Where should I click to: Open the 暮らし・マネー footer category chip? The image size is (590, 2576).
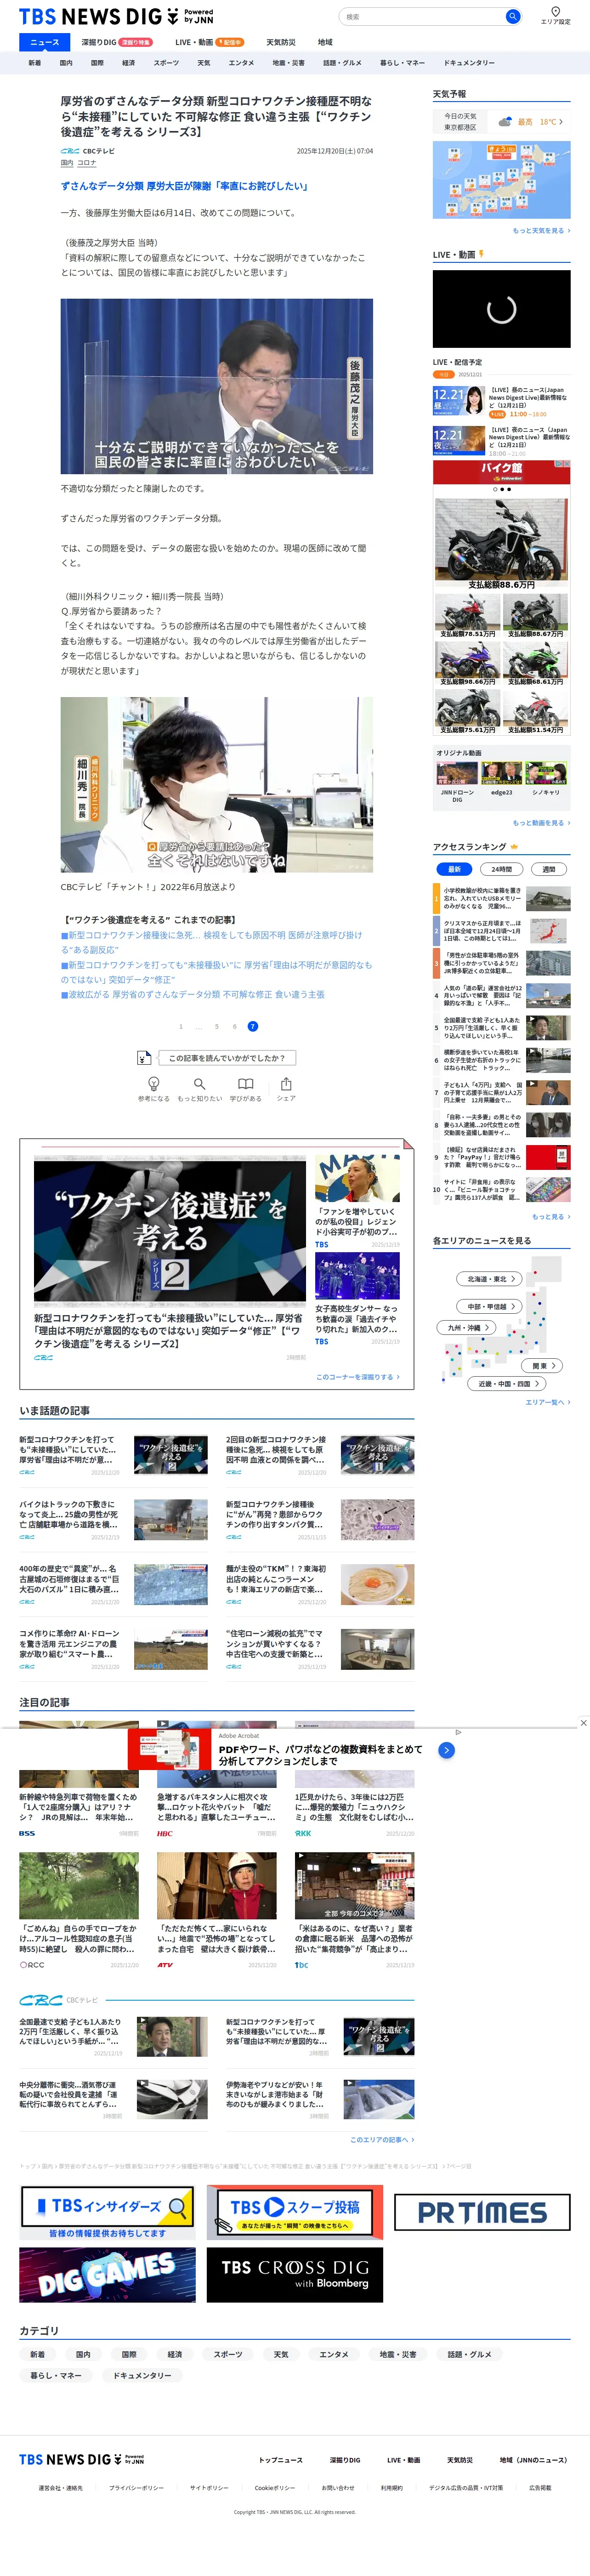click(56, 2375)
